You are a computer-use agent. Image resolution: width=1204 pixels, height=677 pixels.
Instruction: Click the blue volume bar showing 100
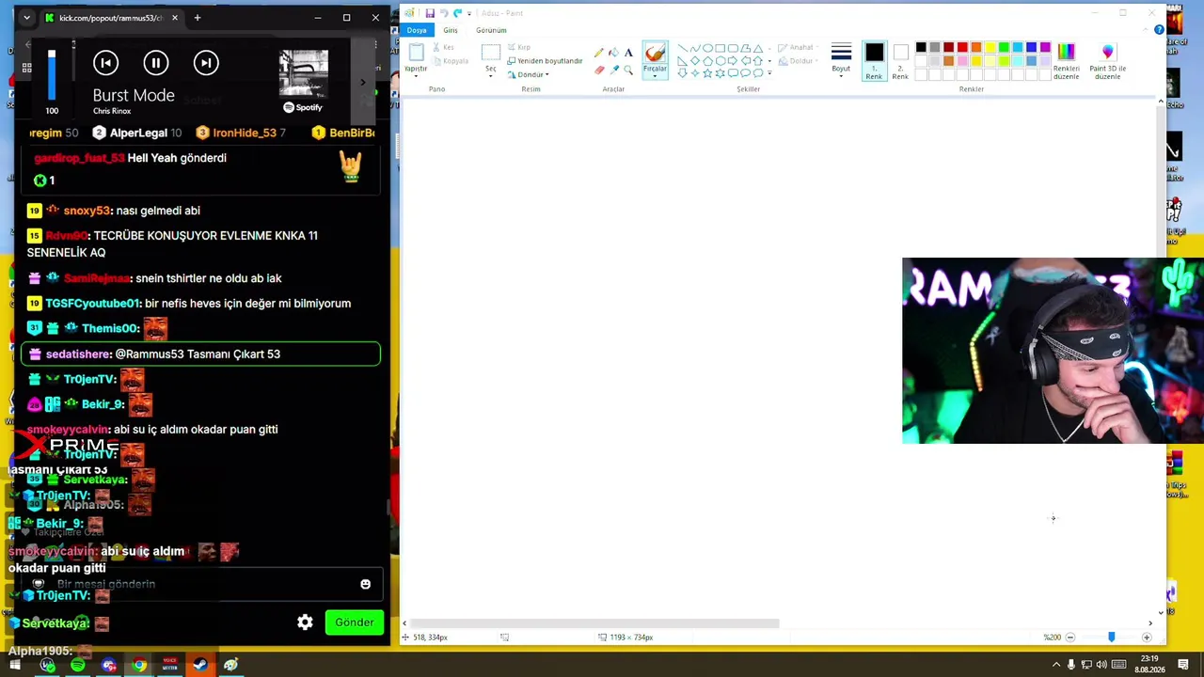pos(52,74)
